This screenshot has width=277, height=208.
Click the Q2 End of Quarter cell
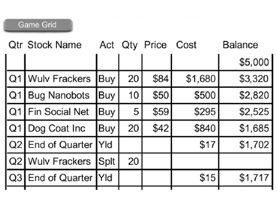coord(60,145)
